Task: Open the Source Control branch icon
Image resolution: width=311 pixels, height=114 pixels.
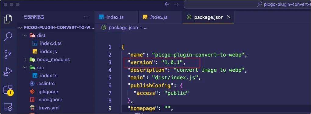Action: point(8,54)
